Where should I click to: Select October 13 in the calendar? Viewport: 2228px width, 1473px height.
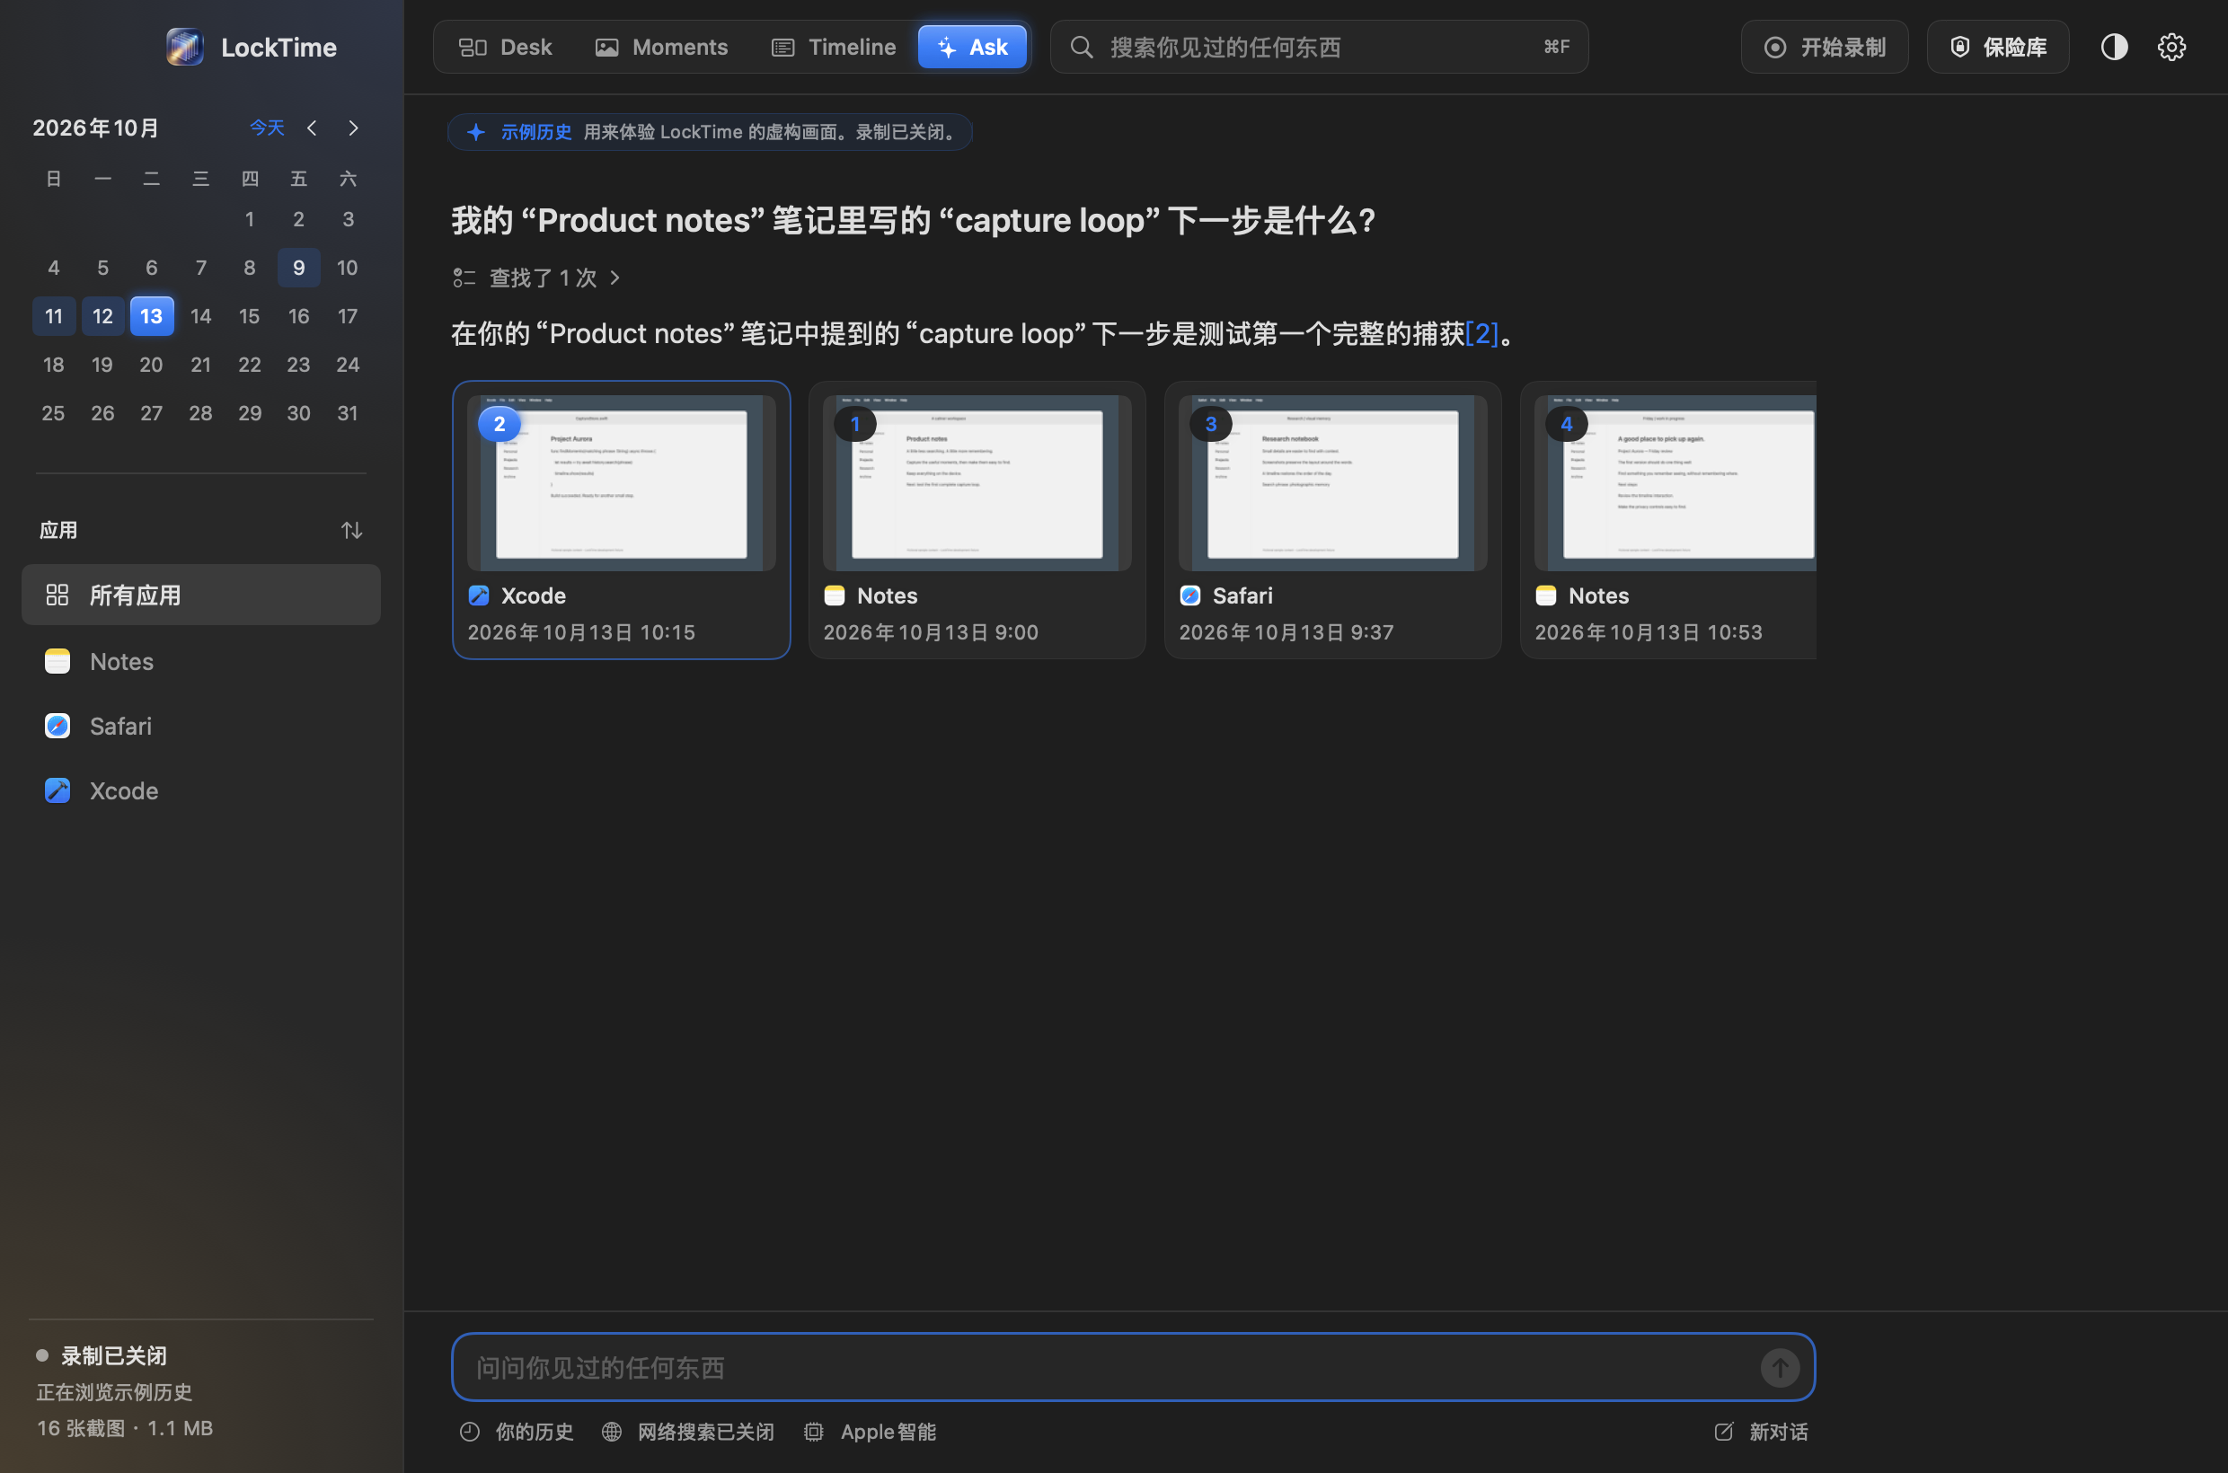(151, 316)
